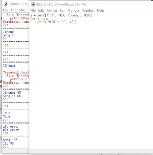Click the editor title bar text

(x=61, y=4)
